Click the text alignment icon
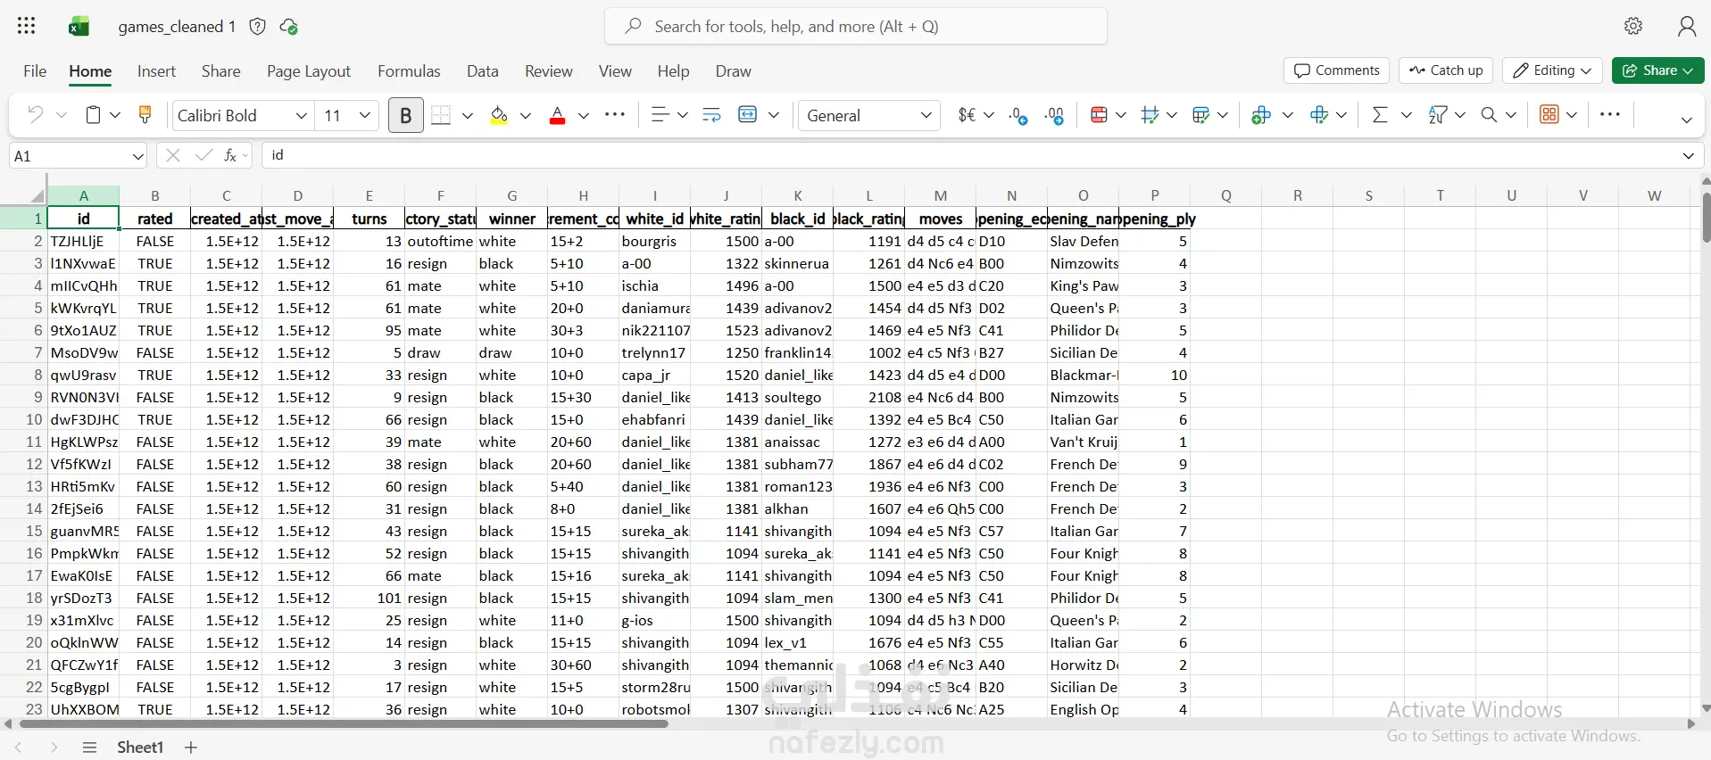Image resolution: width=1711 pixels, height=760 pixels. [660, 115]
